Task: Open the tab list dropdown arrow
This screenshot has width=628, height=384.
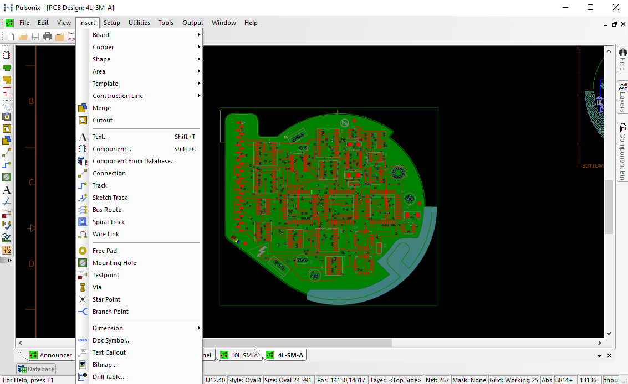Action: (x=600, y=356)
